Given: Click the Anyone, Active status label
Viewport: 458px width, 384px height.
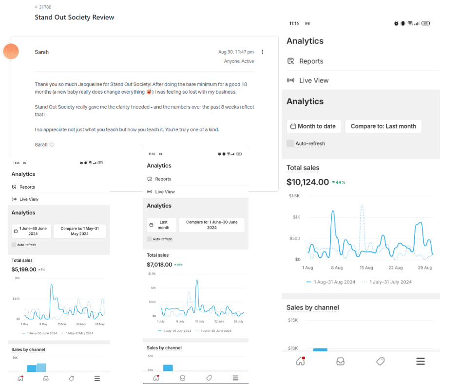Looking at the screenshot, I should tap(239, 61).
